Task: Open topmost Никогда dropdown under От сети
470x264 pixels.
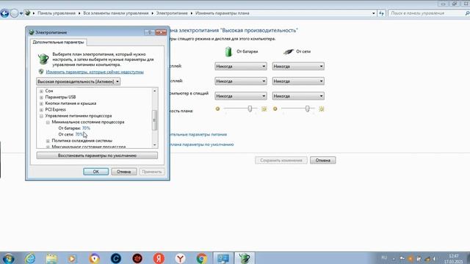Action: tap(298, 66)
